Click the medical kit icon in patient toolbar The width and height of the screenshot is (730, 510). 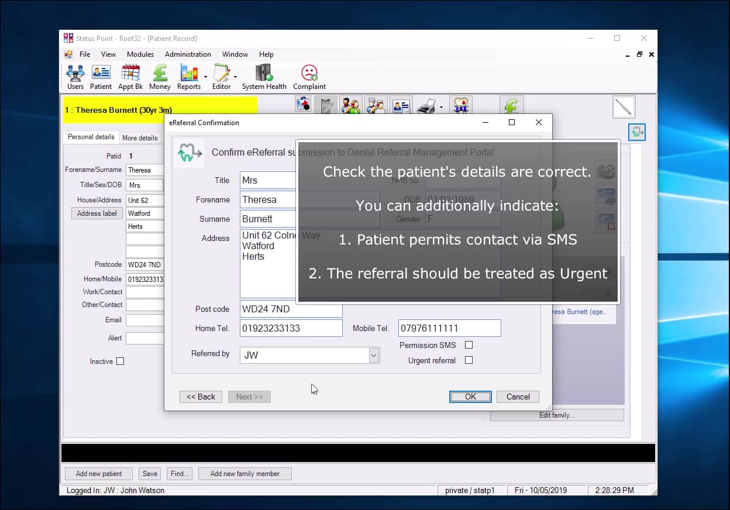303,105
